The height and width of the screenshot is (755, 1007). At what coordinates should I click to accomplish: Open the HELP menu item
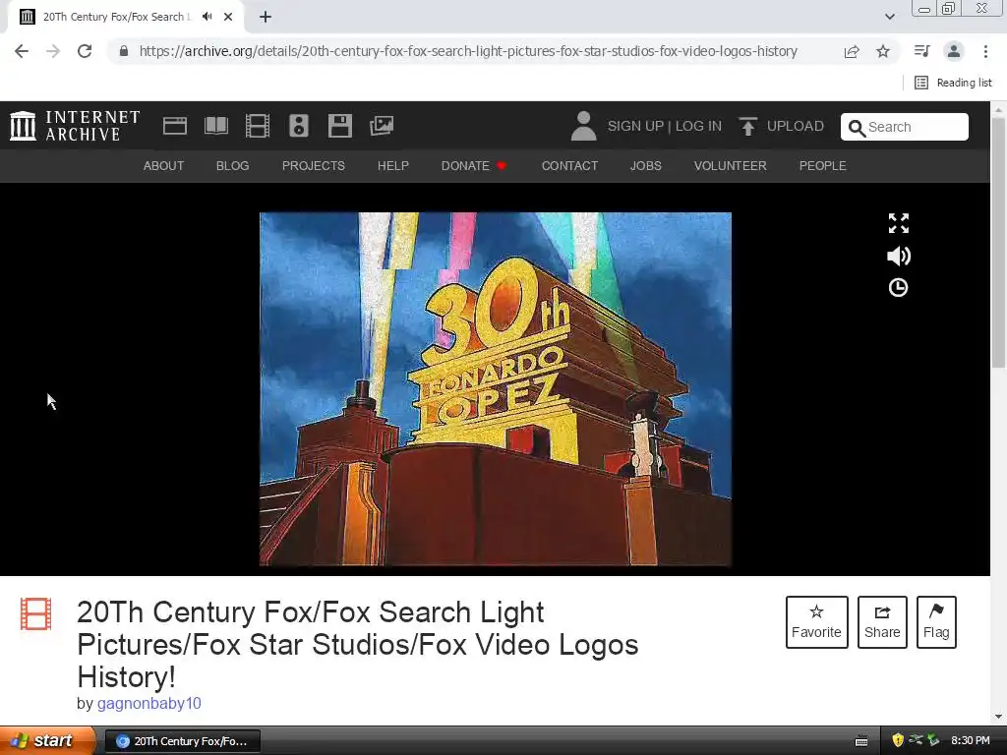pos(393,166)
